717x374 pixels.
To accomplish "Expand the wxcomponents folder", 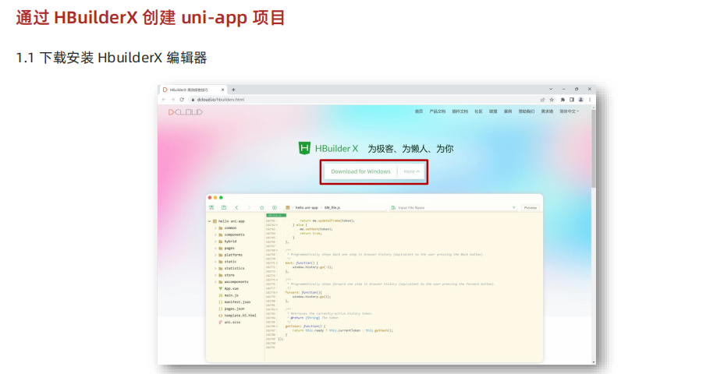I will (x=216, y=282).
